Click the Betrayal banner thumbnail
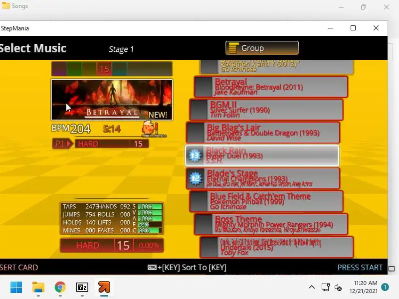 click(112, 99)
